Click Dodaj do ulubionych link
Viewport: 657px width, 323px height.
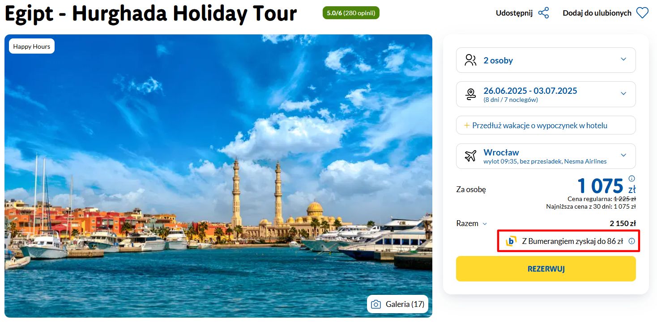597,13
